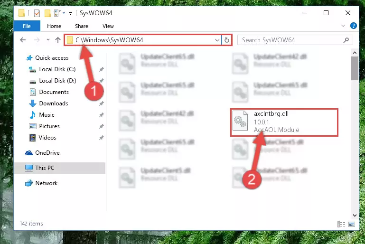
Task: Open Downloads in the sidebar
Action: 54,103
